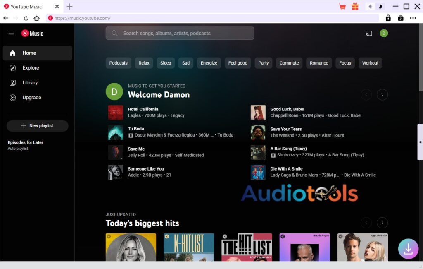This screenshot has height=269, width=423.
Task: Select the Workout chip
Action: click(x=370, y=63)
